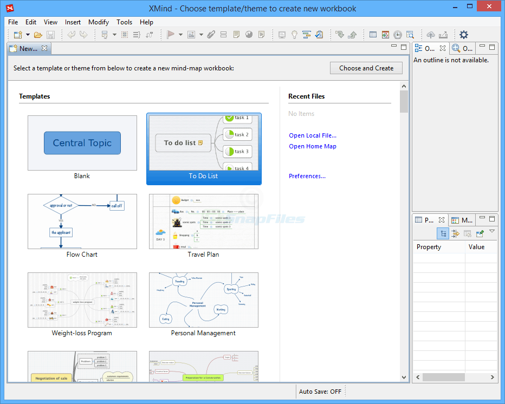
Task: Click the Undo arrow icon
Action: pos(71,35)
